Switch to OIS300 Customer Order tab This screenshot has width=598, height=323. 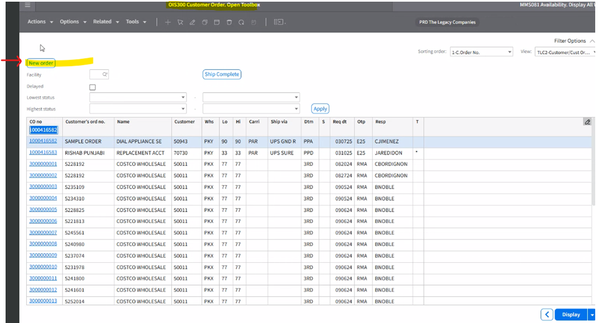click(214, 5)
